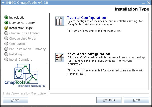Screen dimensions: 152x107
Task: Click the Next button
Action: coord(136,100)
